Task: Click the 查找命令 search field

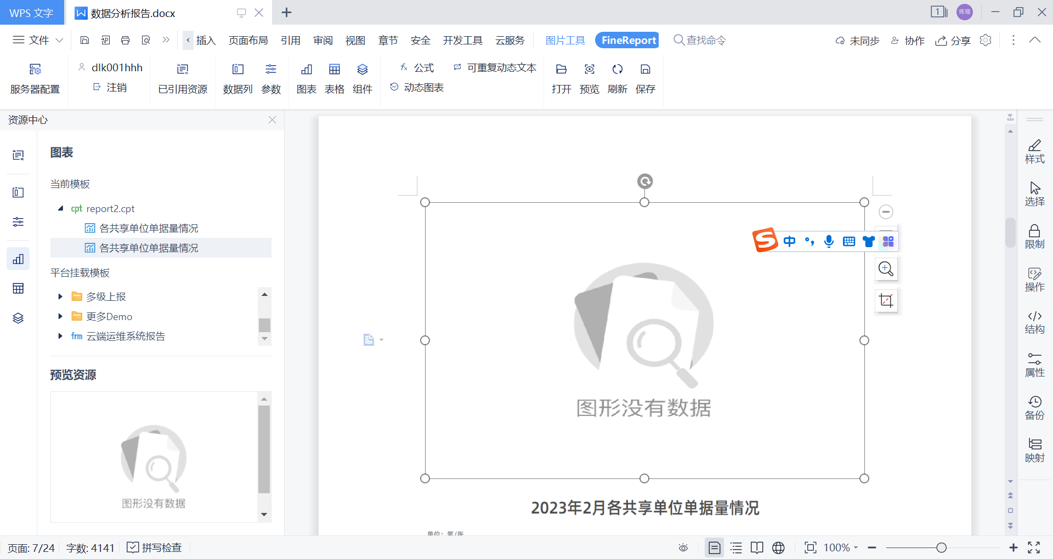Action: tap(700, 40)
